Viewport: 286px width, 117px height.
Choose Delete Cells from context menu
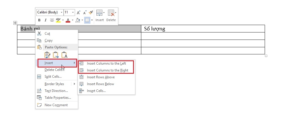click(x=57, y=70)
